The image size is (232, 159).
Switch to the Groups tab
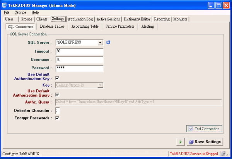(26, 19)
